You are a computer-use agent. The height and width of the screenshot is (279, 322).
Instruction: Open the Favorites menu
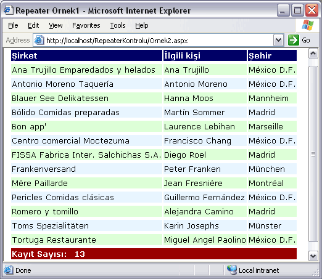click(x=86, y=25)
